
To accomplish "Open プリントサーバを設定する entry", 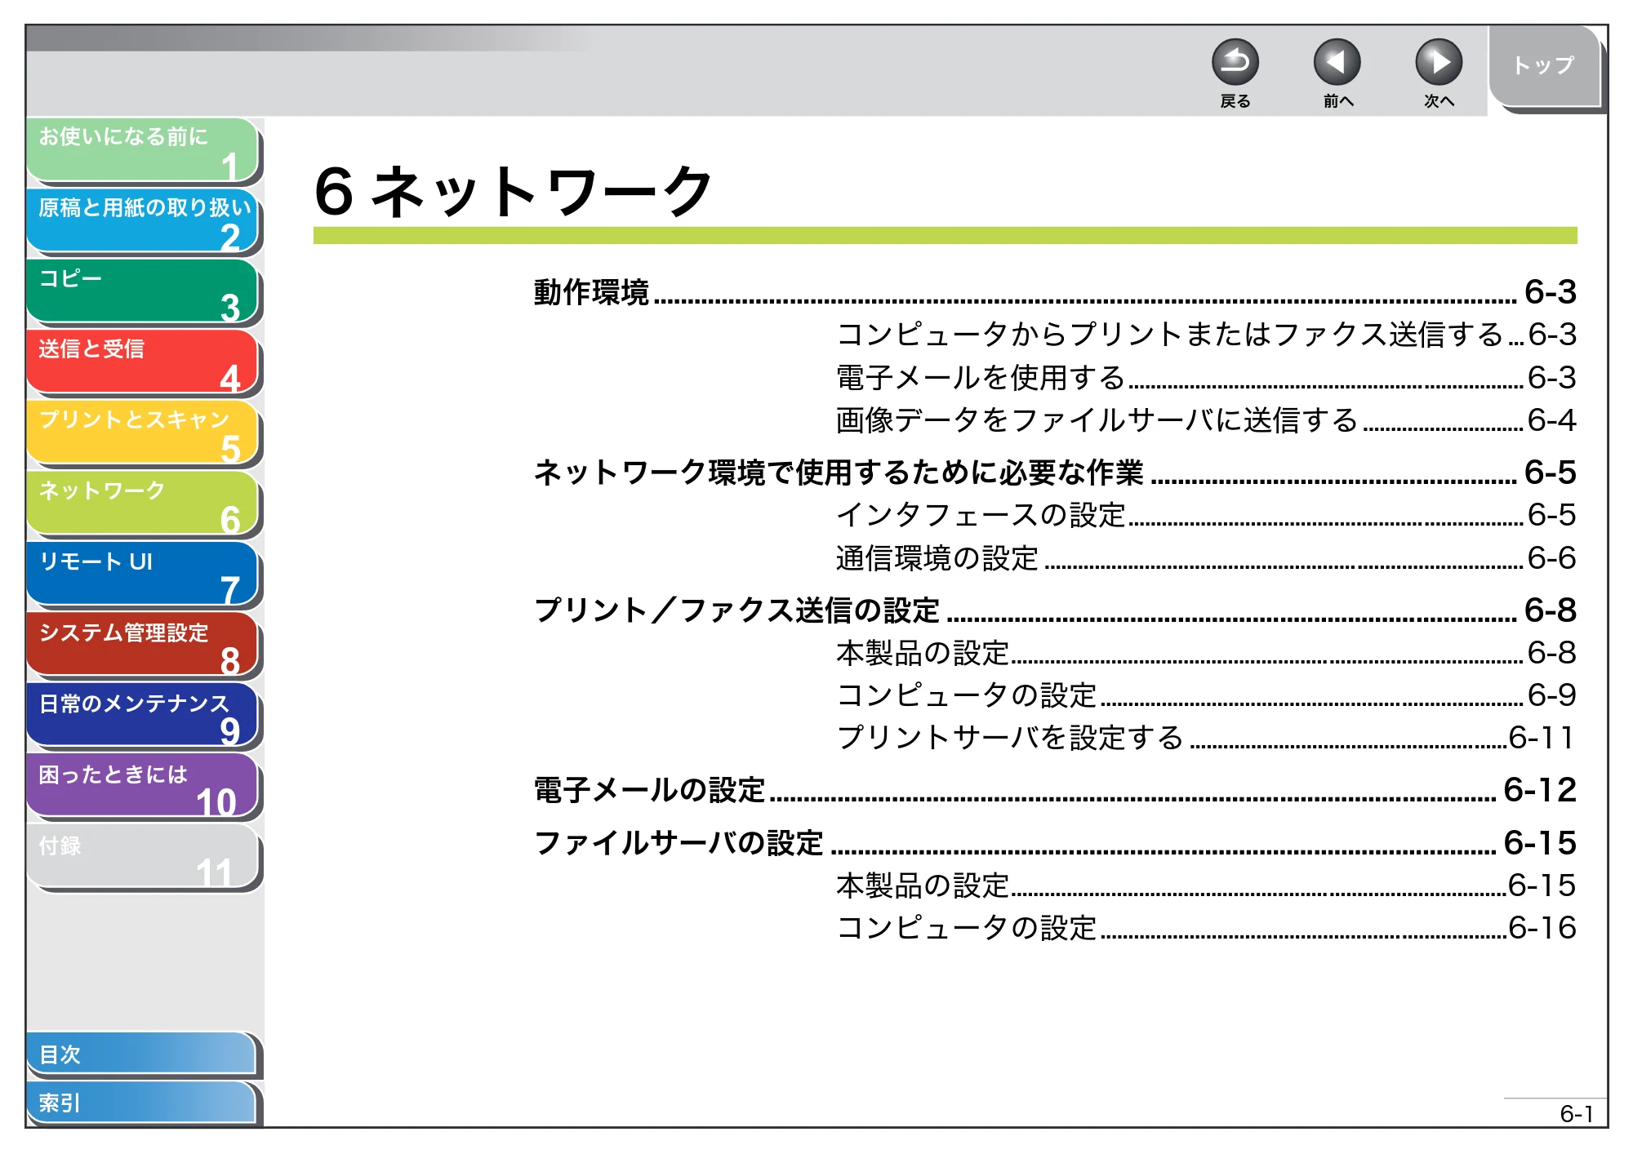I will coord(1206,738).
